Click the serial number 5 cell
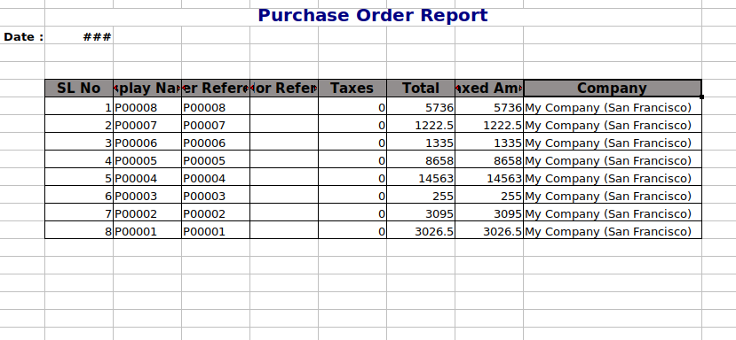 pyautogui.click(x=79, y=179)
